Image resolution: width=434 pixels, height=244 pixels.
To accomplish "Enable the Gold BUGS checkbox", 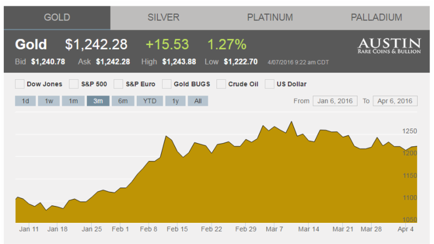I will point(167,84).
